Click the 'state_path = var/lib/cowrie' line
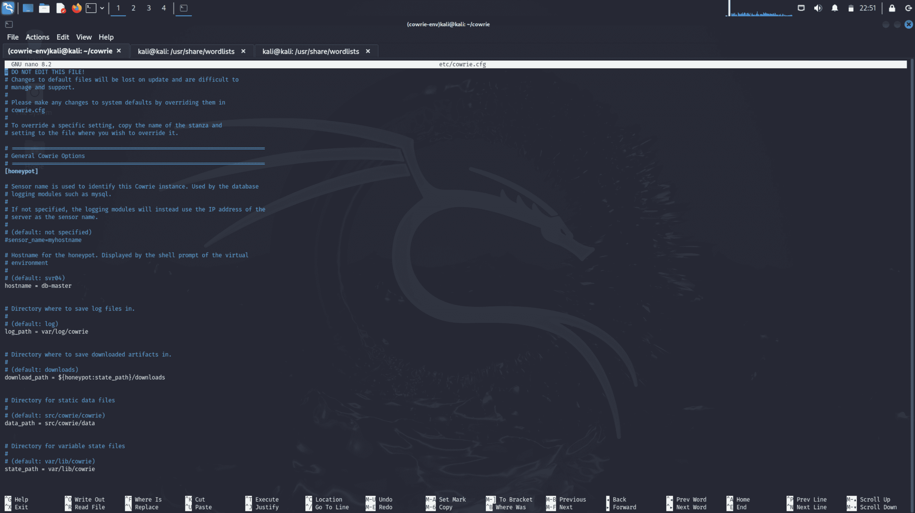The image size is (915, 513). [x=50, y=469]
